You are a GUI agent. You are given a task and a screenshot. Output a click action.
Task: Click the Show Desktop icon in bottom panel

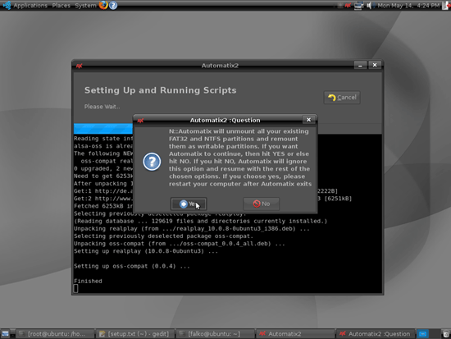(x=5, y=334)
